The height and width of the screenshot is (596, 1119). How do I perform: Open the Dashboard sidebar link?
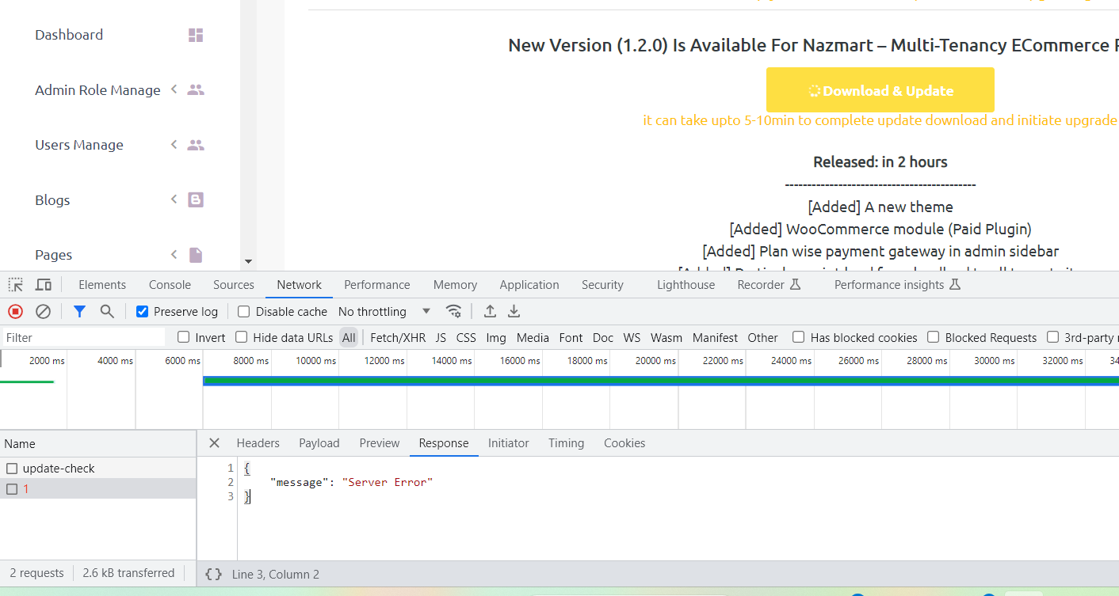pyautogui.click(x=69, y=35)
